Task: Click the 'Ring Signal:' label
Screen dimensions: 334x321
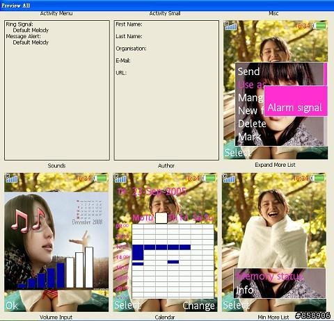Action: click(x=19, y=24)
